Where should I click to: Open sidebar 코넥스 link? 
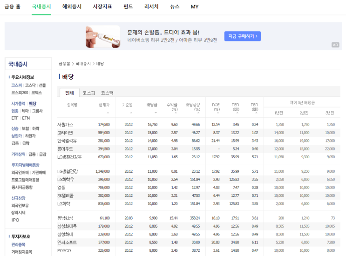(x=37, y=93)
